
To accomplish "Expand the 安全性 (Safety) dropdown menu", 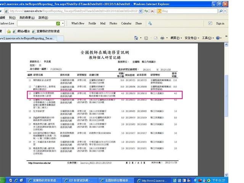I will tap(192, 38).
